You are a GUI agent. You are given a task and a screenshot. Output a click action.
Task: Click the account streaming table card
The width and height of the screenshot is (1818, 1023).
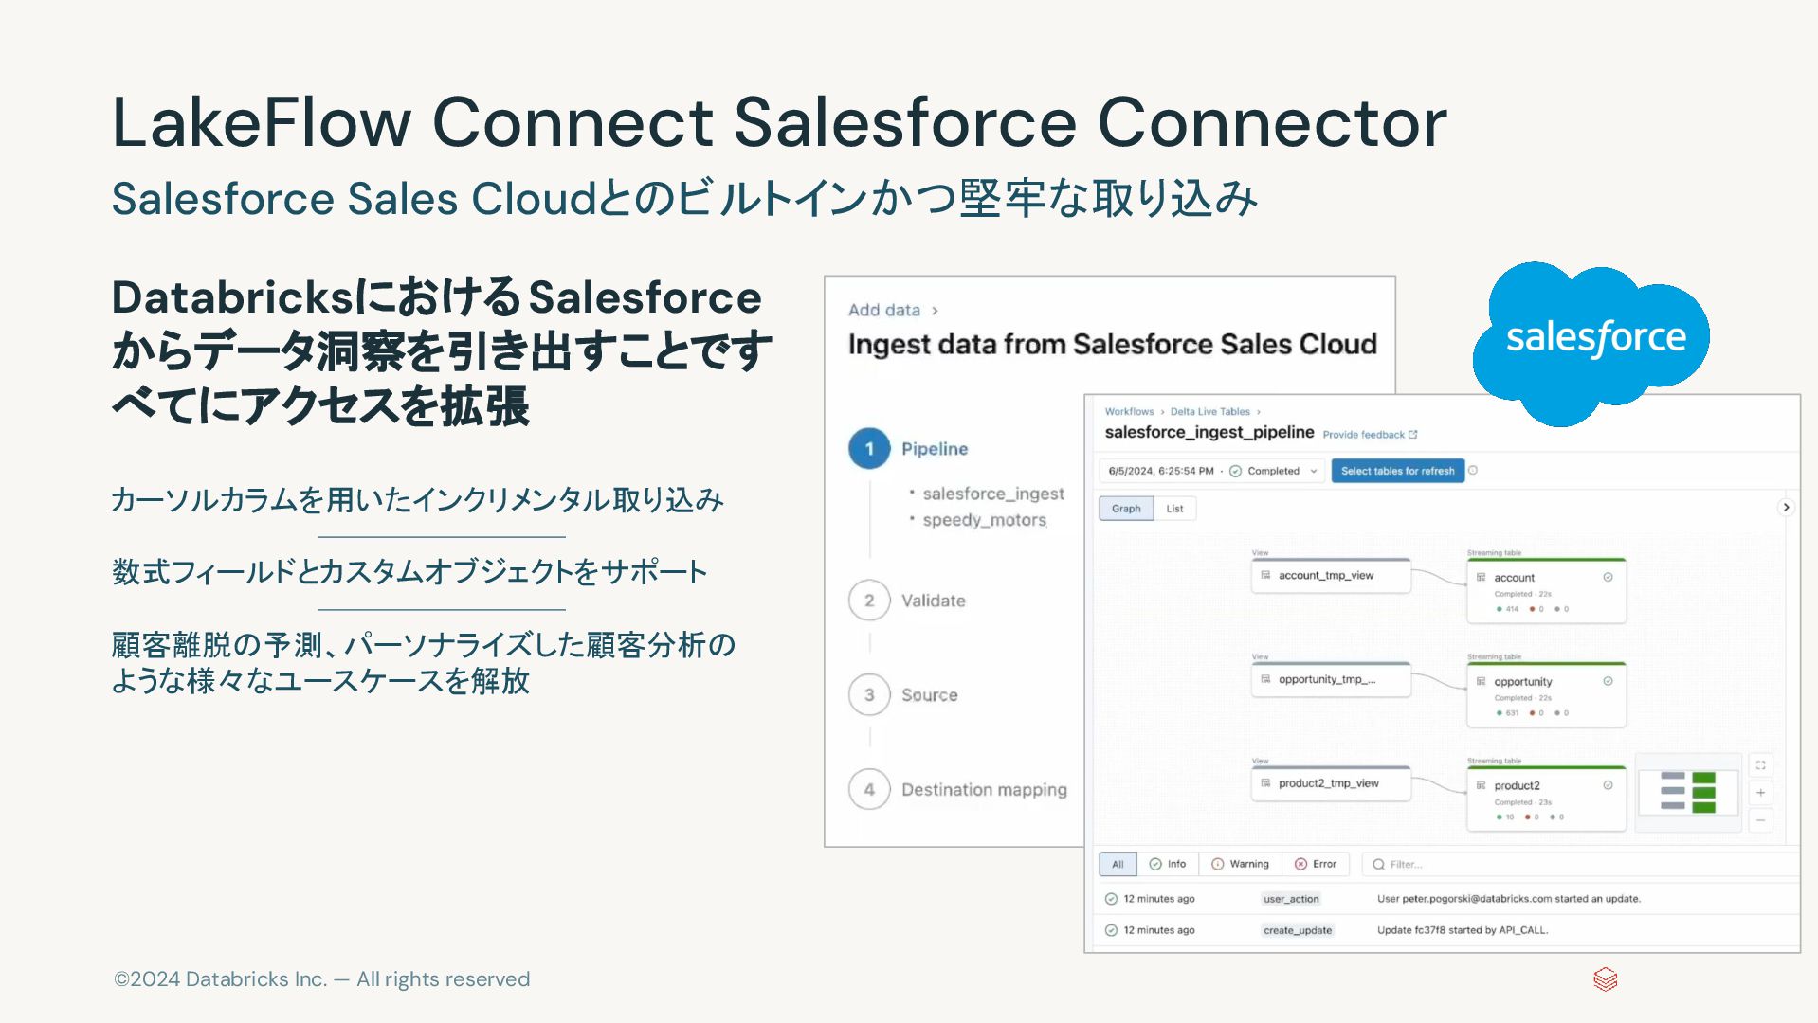click(1546, 591)
